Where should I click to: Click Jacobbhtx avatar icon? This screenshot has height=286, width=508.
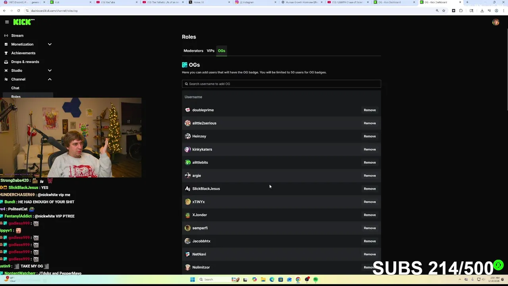pyautogui.click(x=188, y=241)
